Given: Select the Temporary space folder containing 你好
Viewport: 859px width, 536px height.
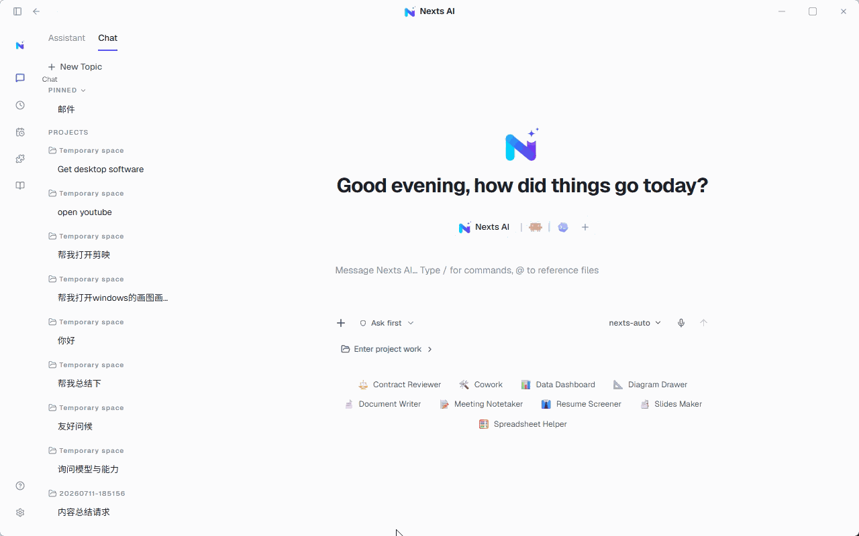Looking at the screenshot, I should coord(87,322).
